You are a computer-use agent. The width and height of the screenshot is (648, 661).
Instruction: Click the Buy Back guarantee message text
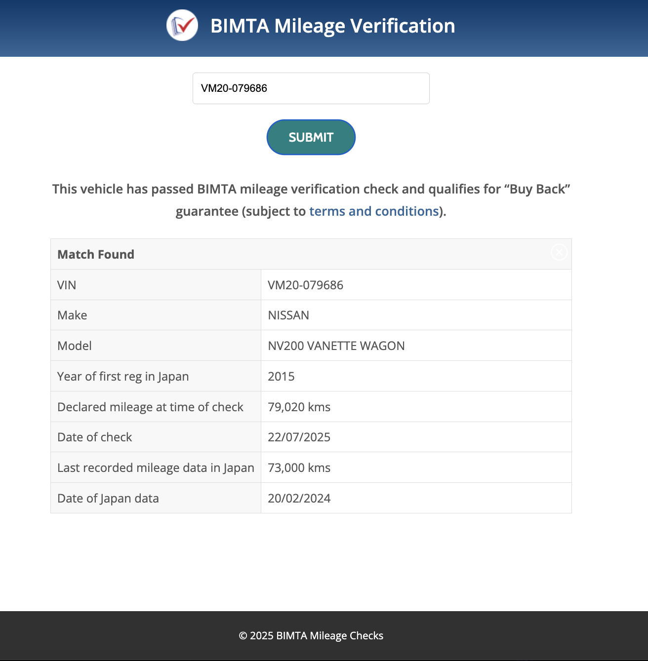pyautogui.click(x=311, y=200)
